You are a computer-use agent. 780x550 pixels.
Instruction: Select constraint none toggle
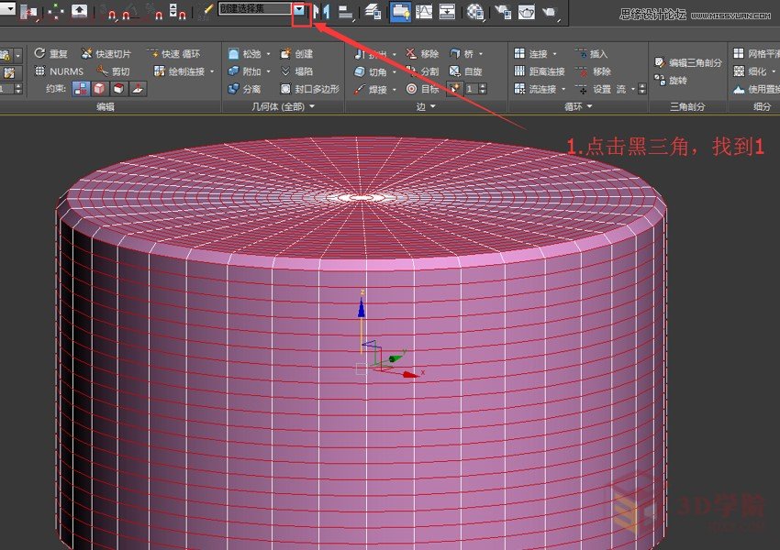(81, 89)
